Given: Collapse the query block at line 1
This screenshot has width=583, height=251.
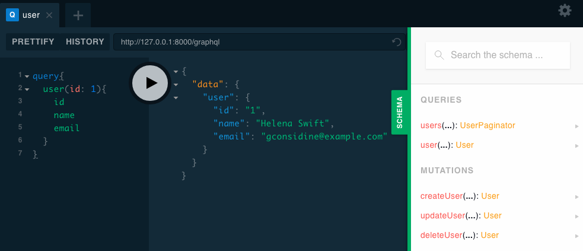Looking at the screenshot, I should [x=27, y=76].
